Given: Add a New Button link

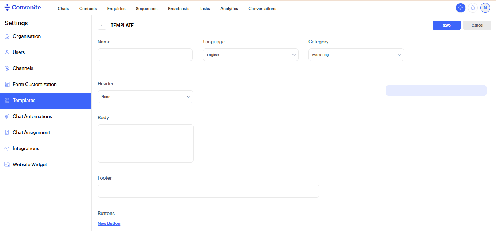Looking at the screenshot, I should point(109,223).
